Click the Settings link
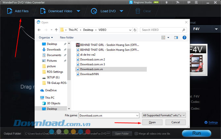221x139 pixels. 213,123
